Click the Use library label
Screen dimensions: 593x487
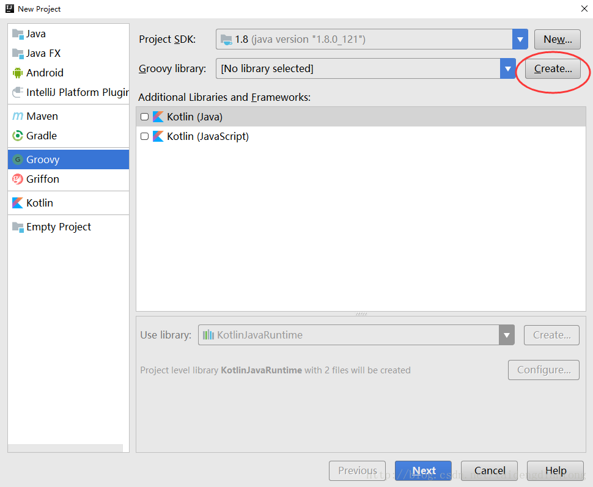(x=166, y=335)
